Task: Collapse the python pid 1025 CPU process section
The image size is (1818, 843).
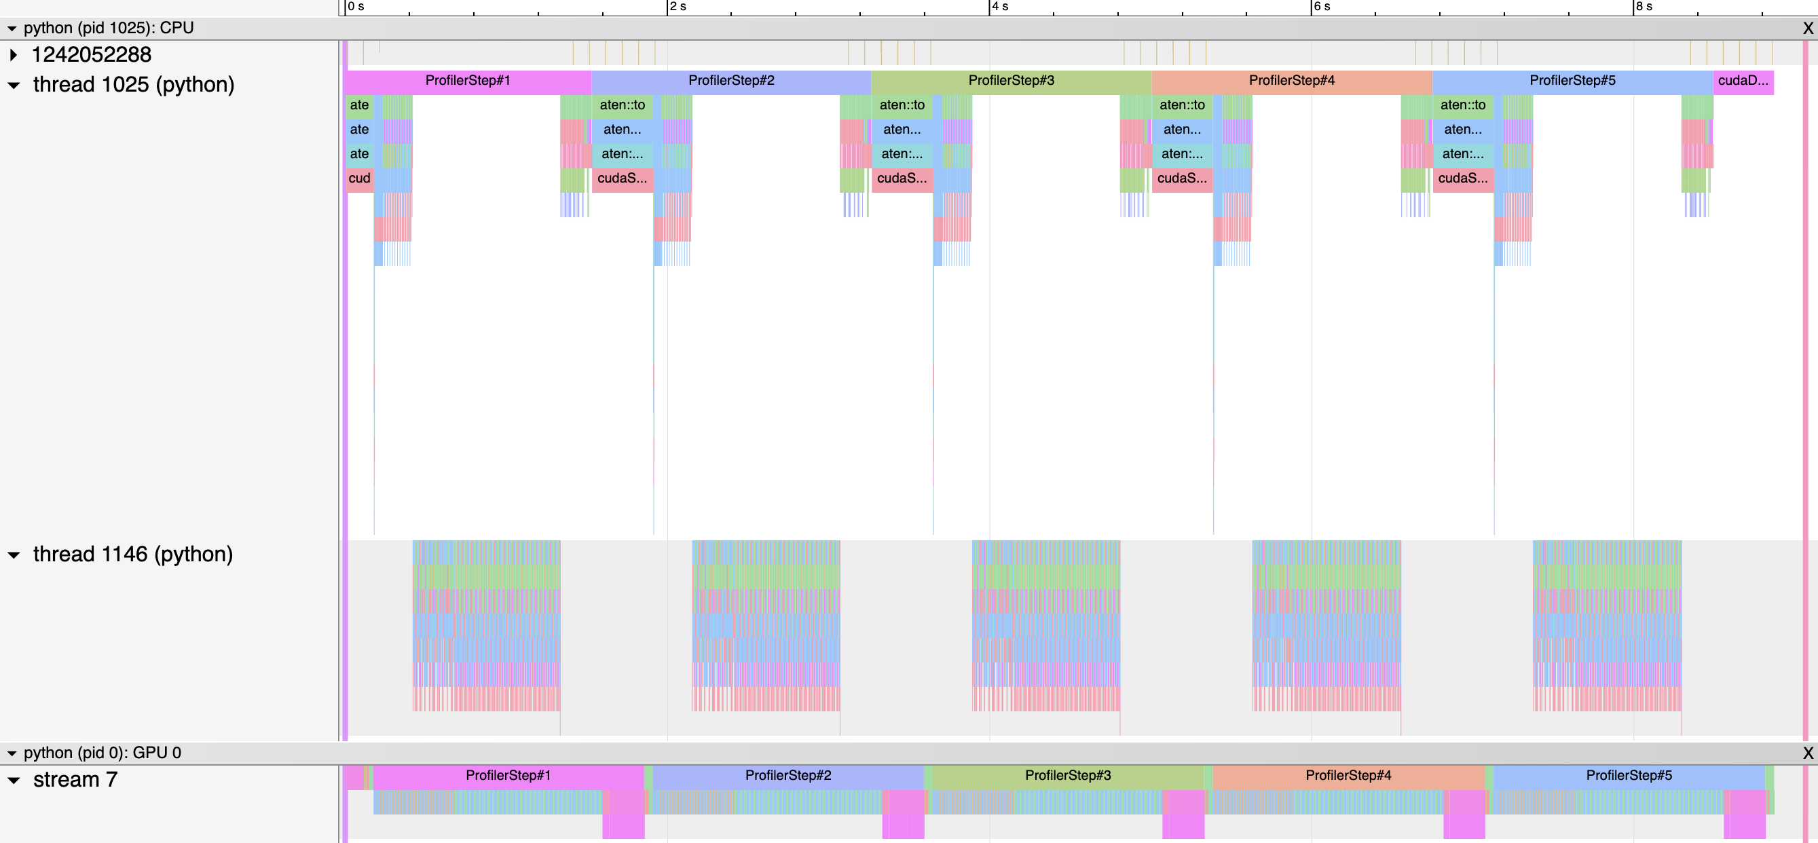Action: click(x=12, y=29)
